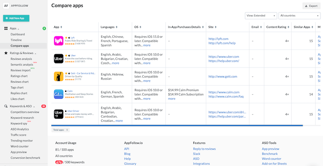Open Reviews analysis page
The height and width of the screenshot is (166, 323).
pyautogui.click(x=21, y=59)
